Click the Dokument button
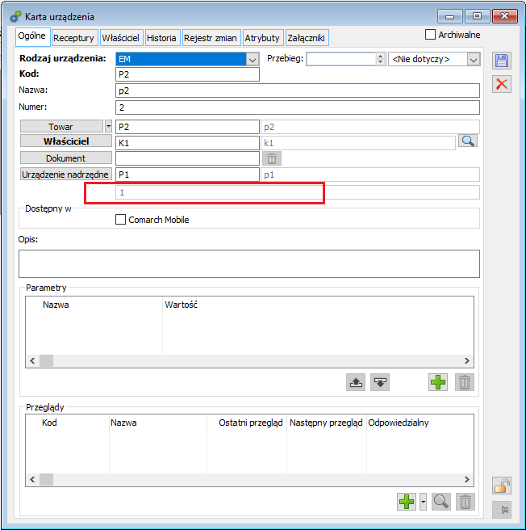The width and height of the screenshot is (526, 530). coord(66,158)
